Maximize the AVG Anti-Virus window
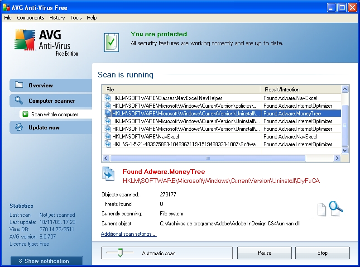360x267 pixels. (342, 8)
